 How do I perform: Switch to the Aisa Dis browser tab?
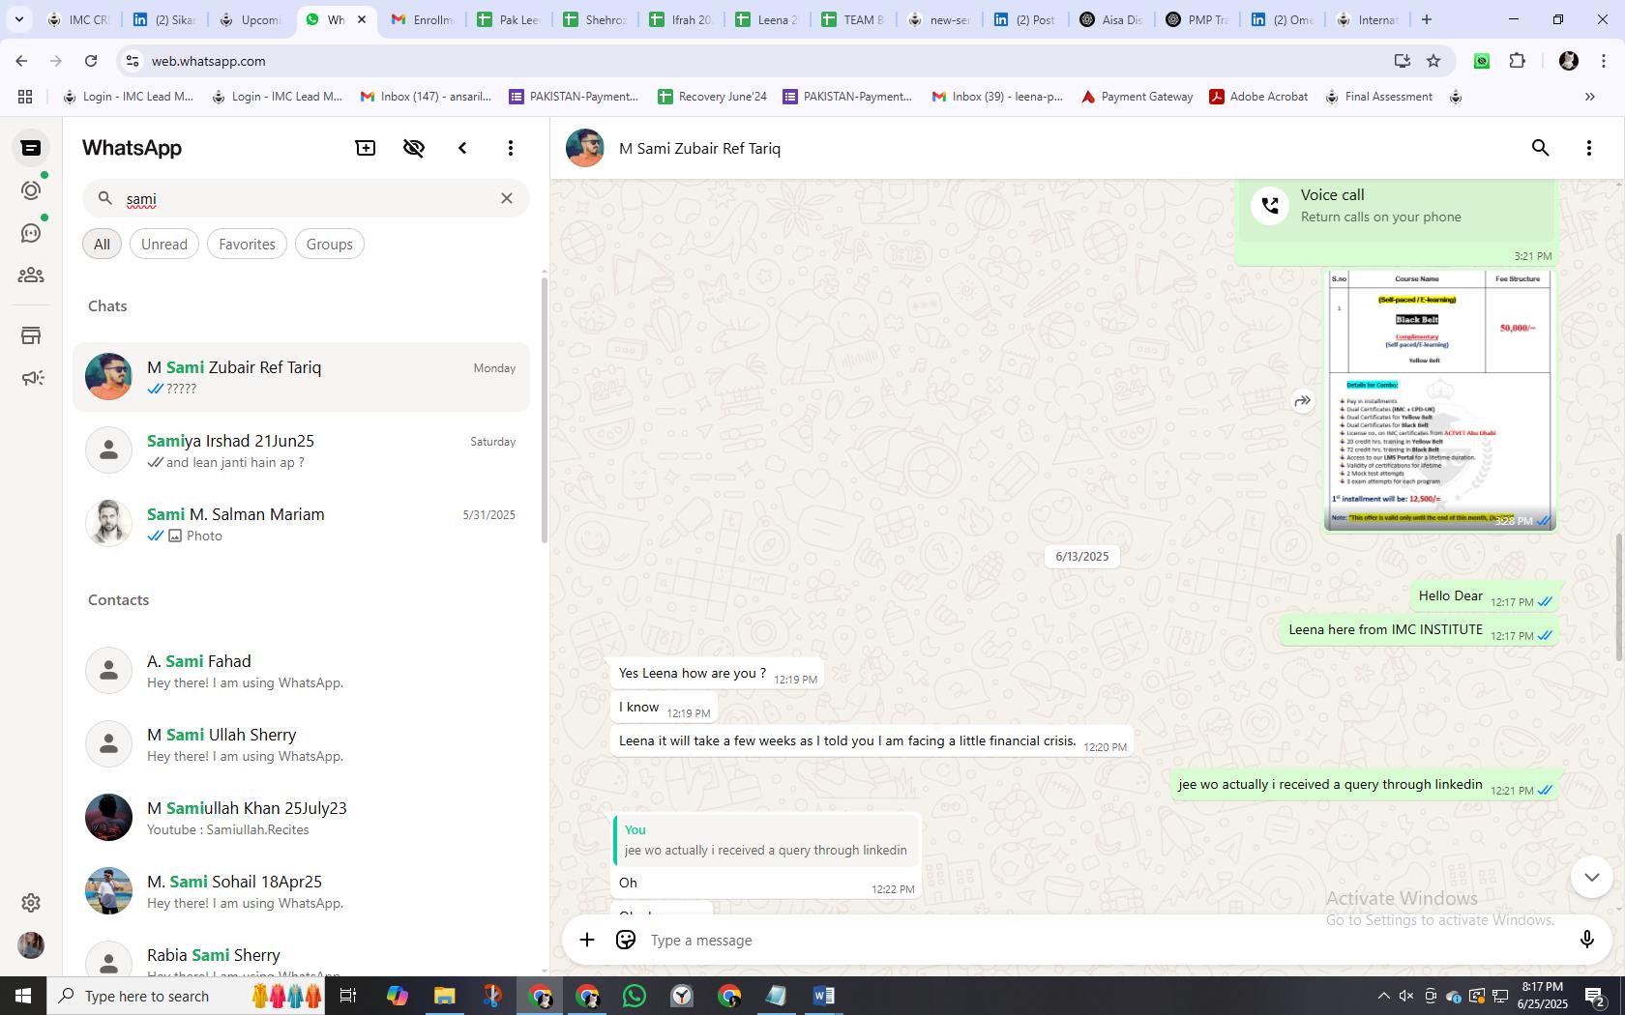point(1110,19)
